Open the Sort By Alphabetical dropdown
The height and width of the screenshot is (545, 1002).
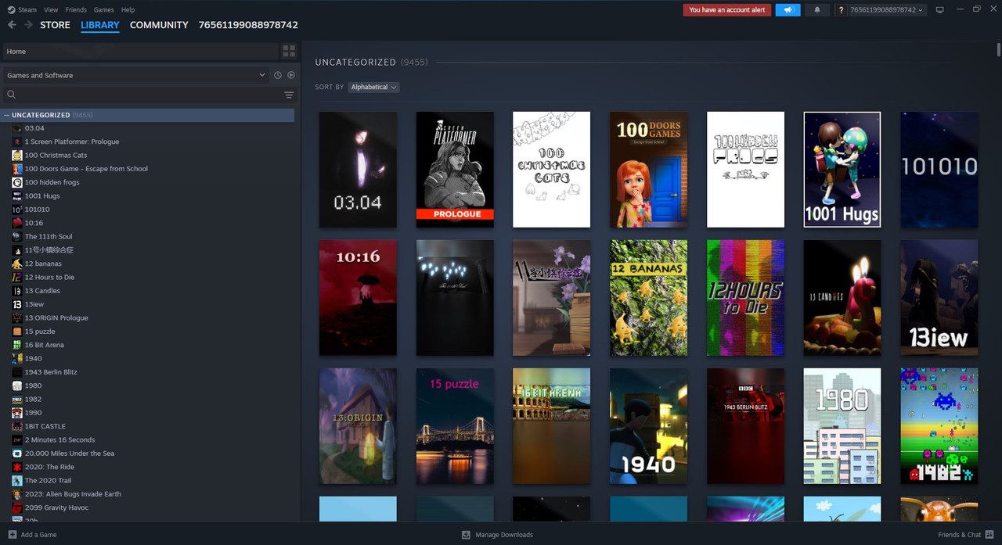pos(373,87)
